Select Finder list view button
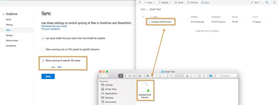Viewport: 278px width, 105px height. point(125,76)
